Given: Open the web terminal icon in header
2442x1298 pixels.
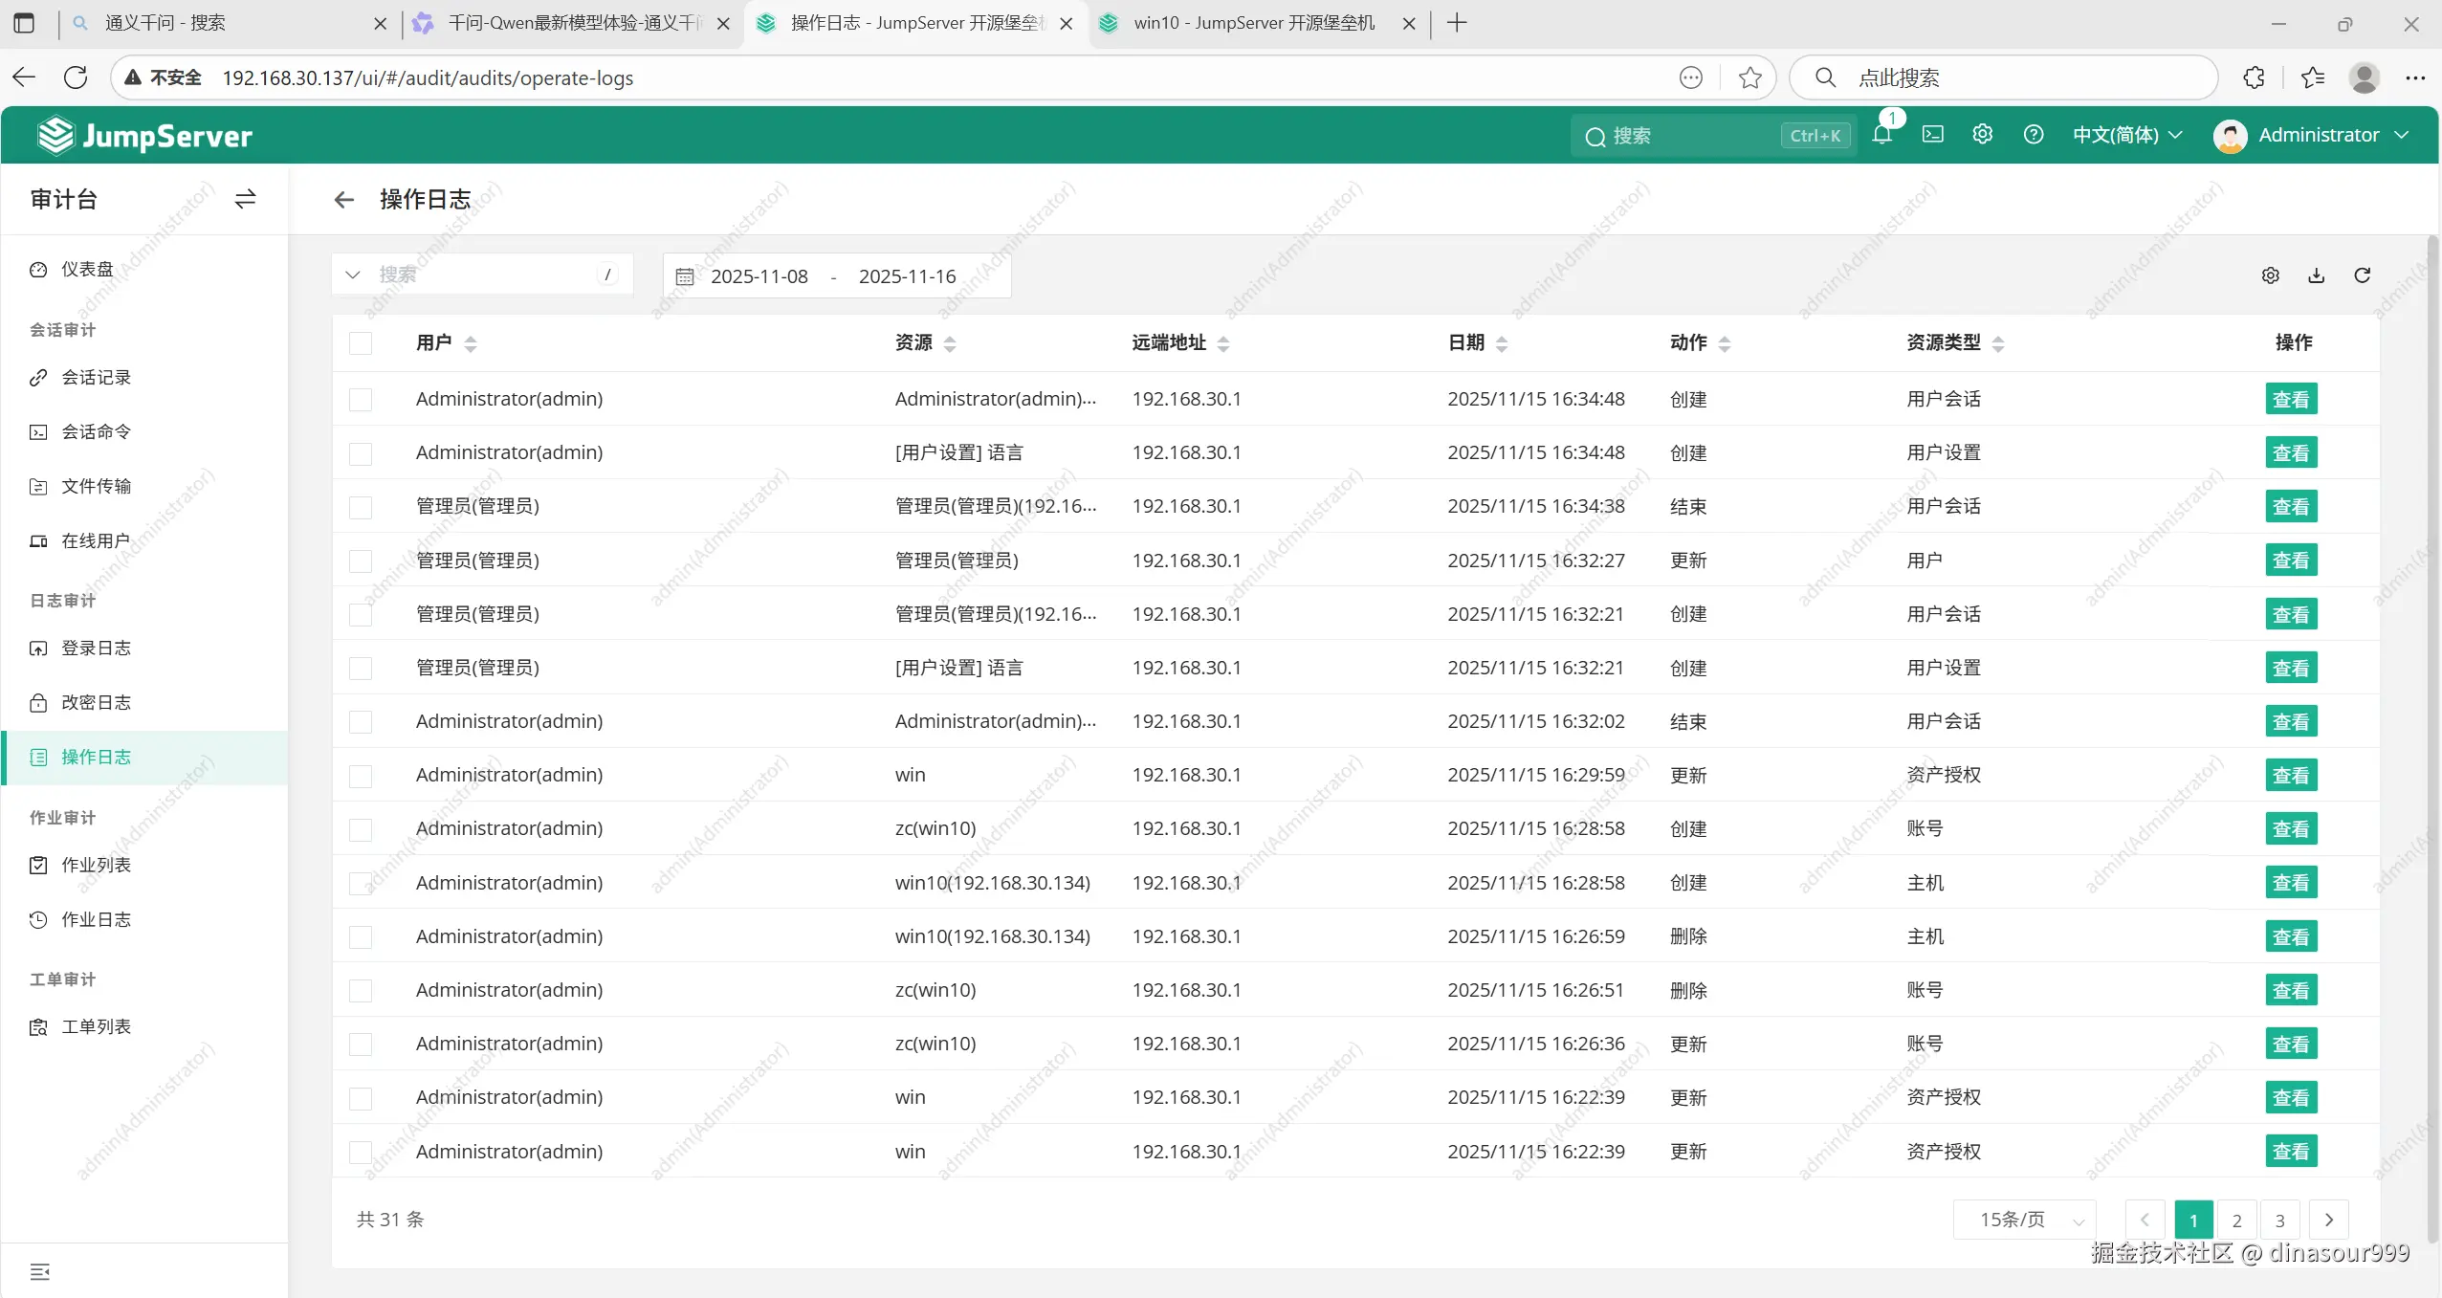Looking at the screenshot, I should pyautogui.click(x=1932, y=135).
